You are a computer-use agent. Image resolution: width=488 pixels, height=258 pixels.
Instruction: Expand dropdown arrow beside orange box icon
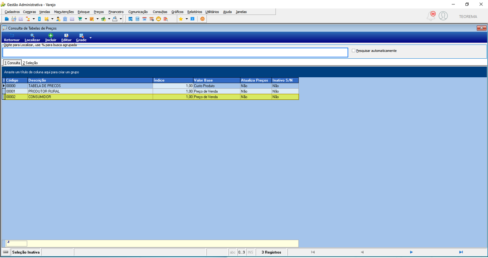click(98, 19)
